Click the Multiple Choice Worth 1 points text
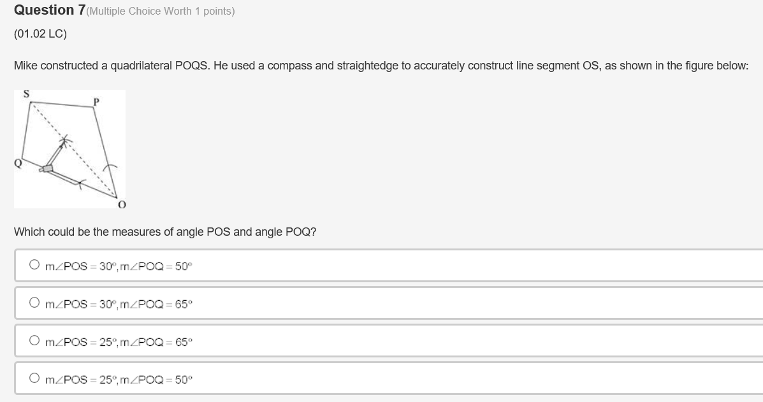The image size is (763, 402). [158, 11]
